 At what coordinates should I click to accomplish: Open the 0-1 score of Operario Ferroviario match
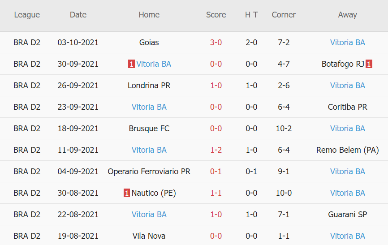216,172
